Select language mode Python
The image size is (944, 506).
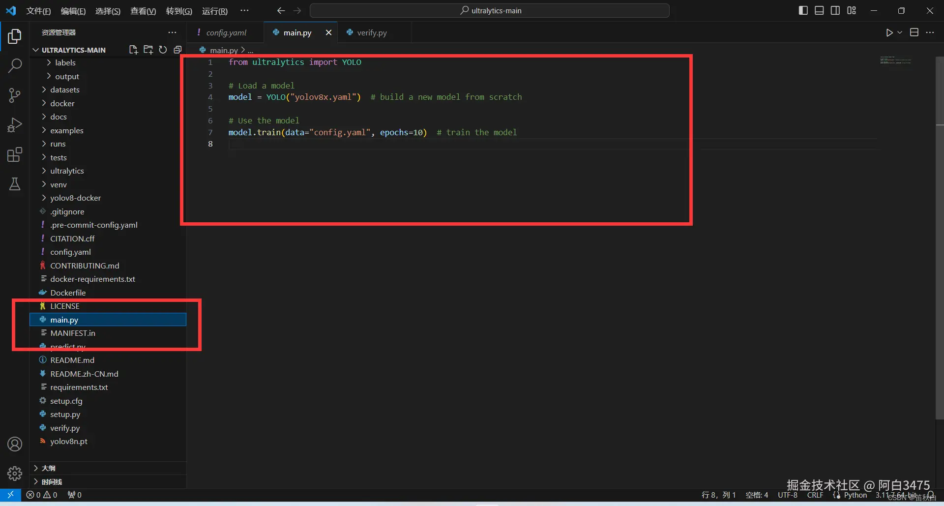click(x=855, y=495)
